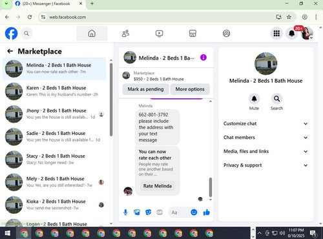Image resolution: width=323 pixels, height=239 pixels.
Task: Open Kioka 2 Beds 1 Bath House chat
Action: (54, 205)
